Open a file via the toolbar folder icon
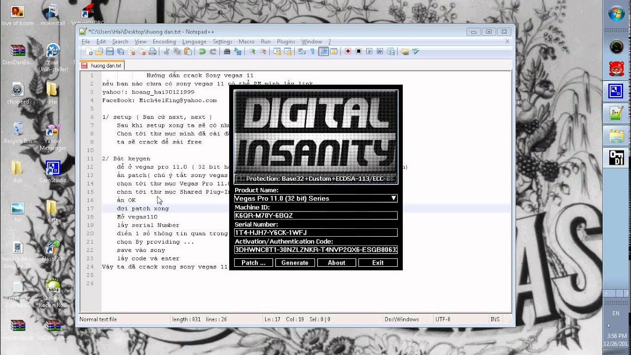 coord(99,51)
